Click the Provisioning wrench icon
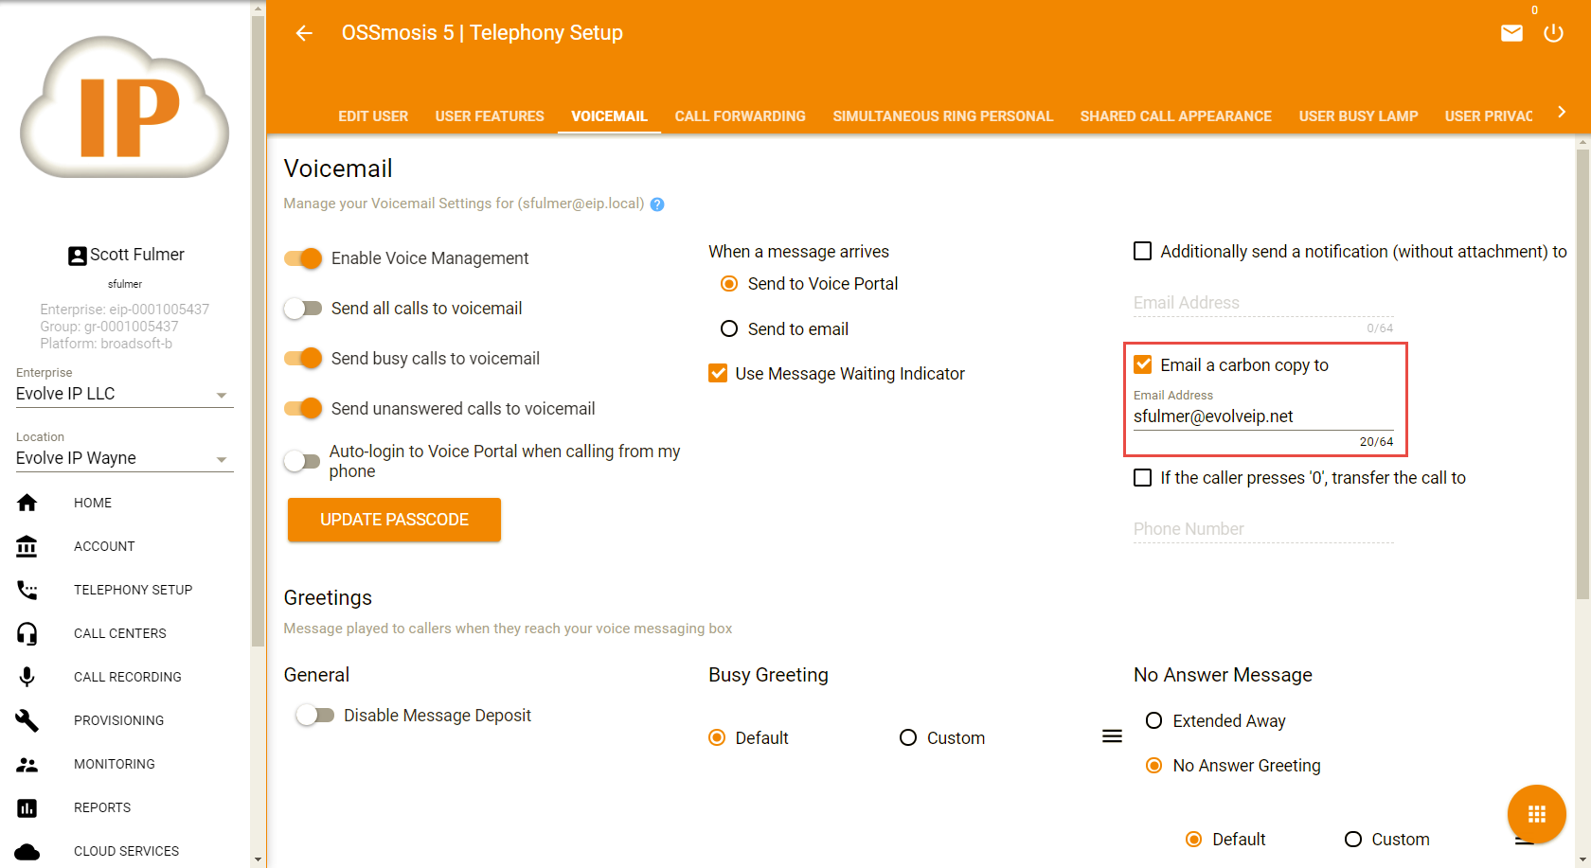 pyautogui.click(x=27, y=720)
